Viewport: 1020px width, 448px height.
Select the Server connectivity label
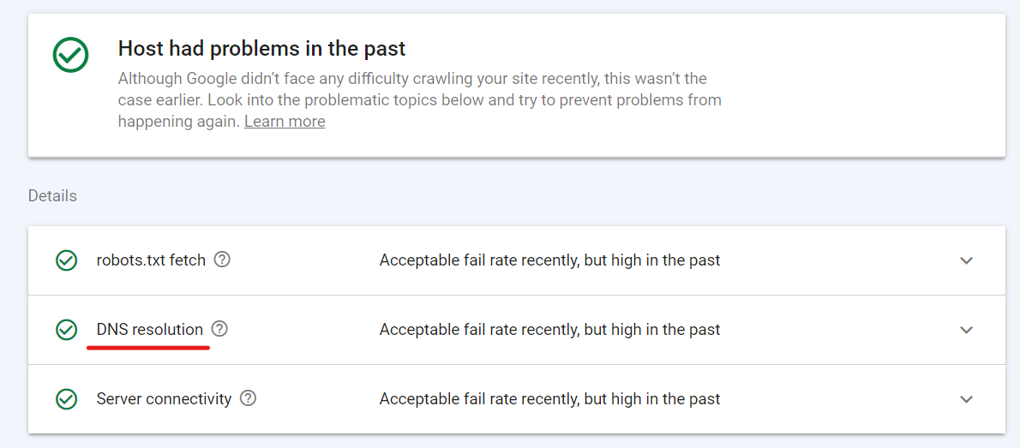click(164, 398)
